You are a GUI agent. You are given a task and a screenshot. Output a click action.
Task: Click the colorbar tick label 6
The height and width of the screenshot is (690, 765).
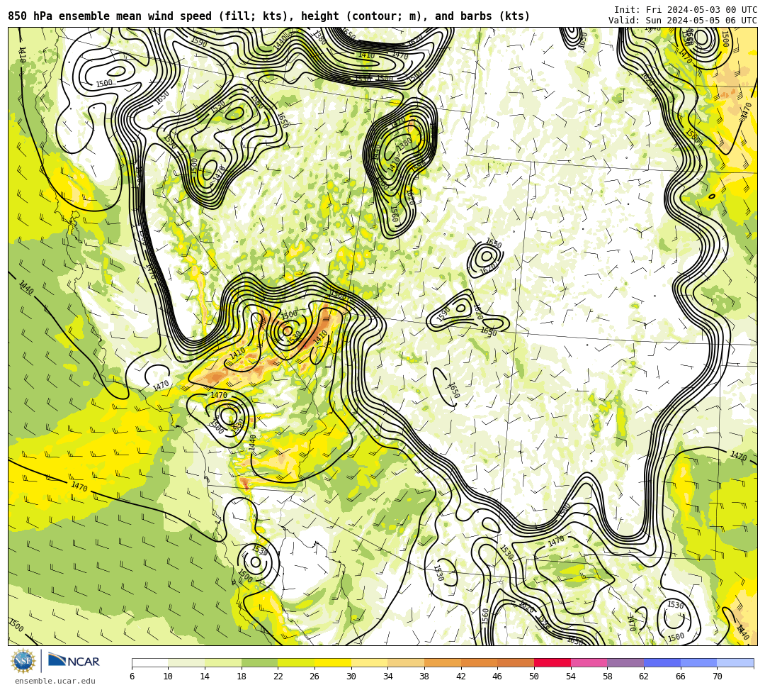(132, 677)
